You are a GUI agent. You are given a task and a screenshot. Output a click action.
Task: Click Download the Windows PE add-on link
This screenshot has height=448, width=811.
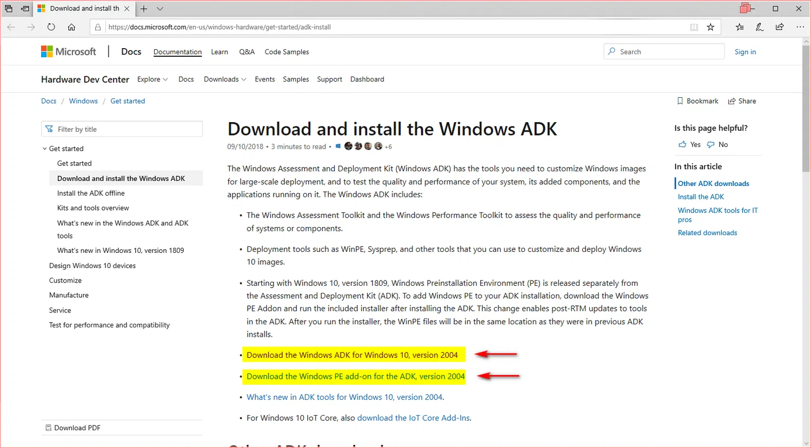point(356,376)
